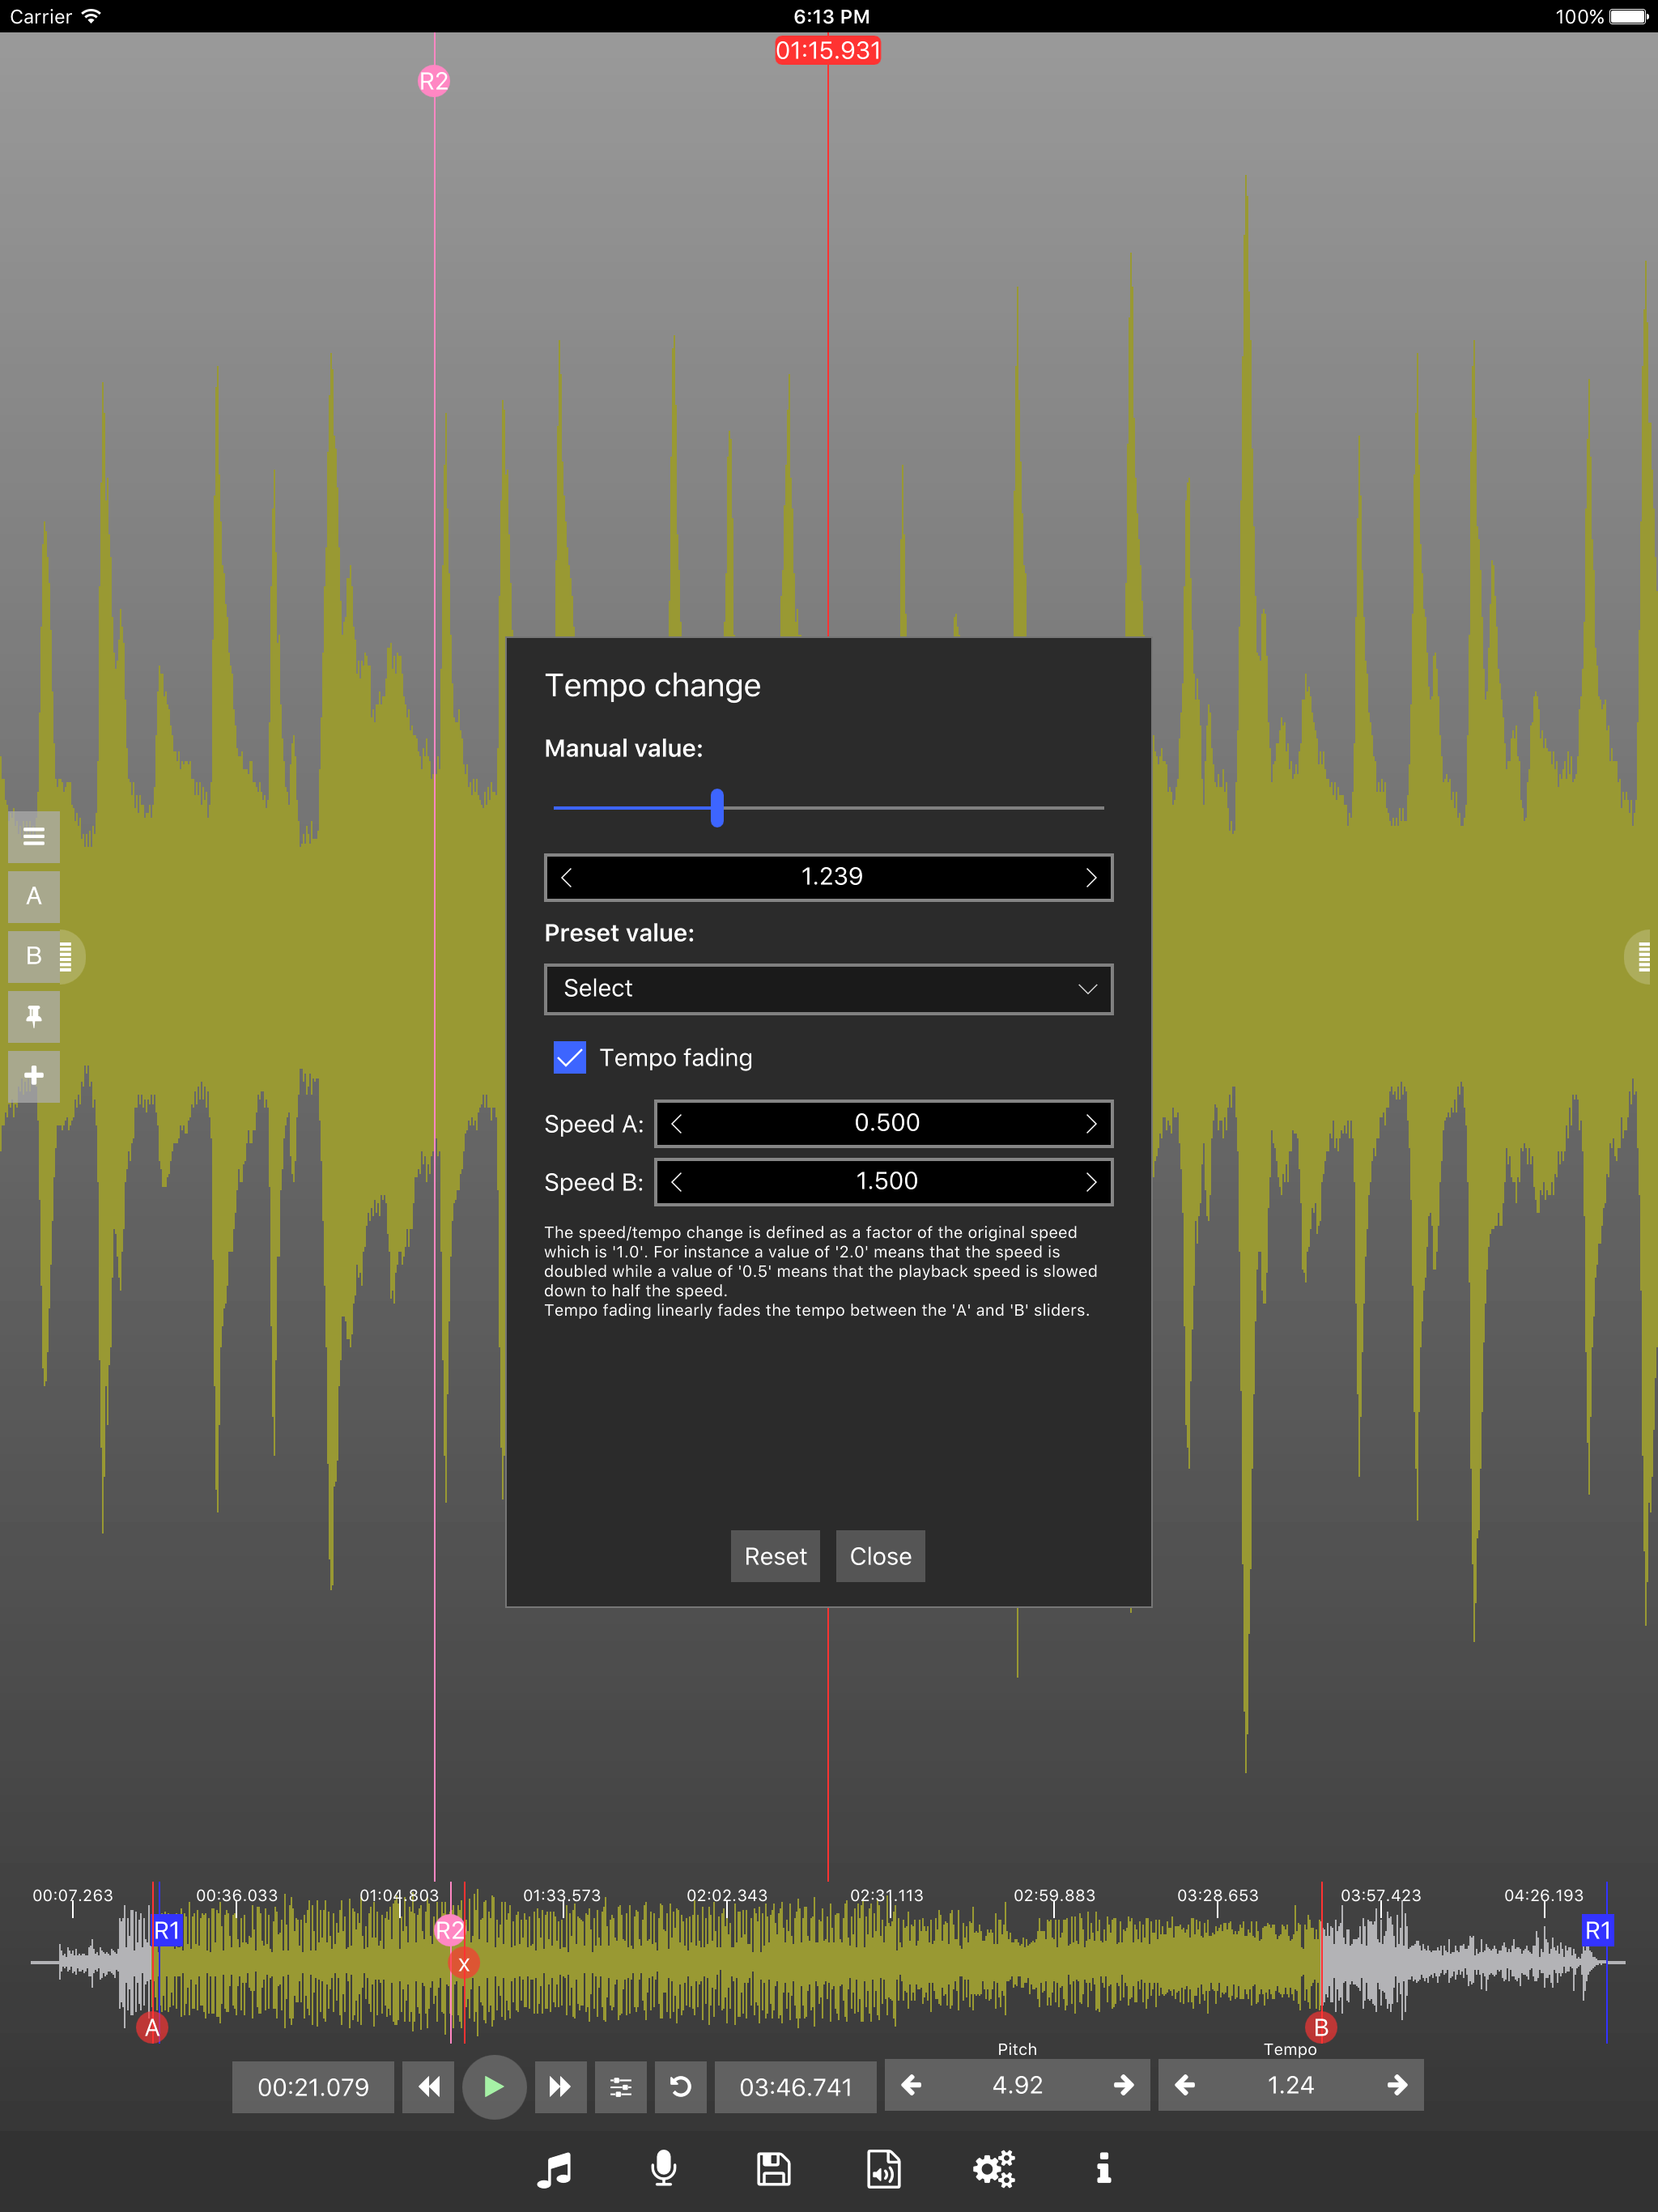Click the Speed A value 0.500
The width and height of the screenshot is (1658, 2212).
886,1123
